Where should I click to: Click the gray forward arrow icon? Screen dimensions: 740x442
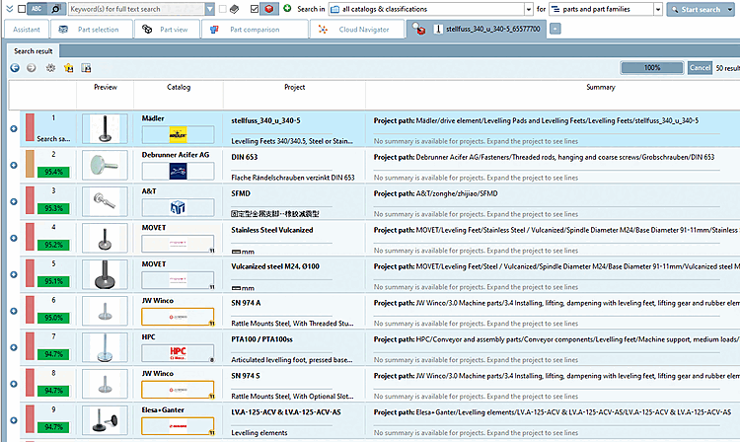pos(32,68)
